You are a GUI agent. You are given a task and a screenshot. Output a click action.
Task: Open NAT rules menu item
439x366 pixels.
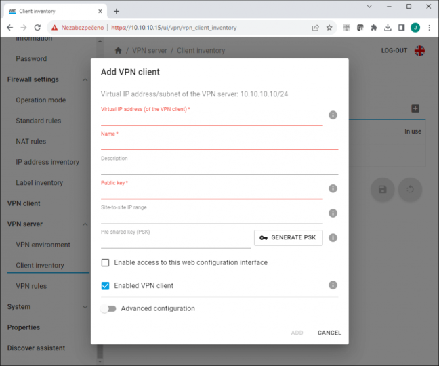point(30,142)
